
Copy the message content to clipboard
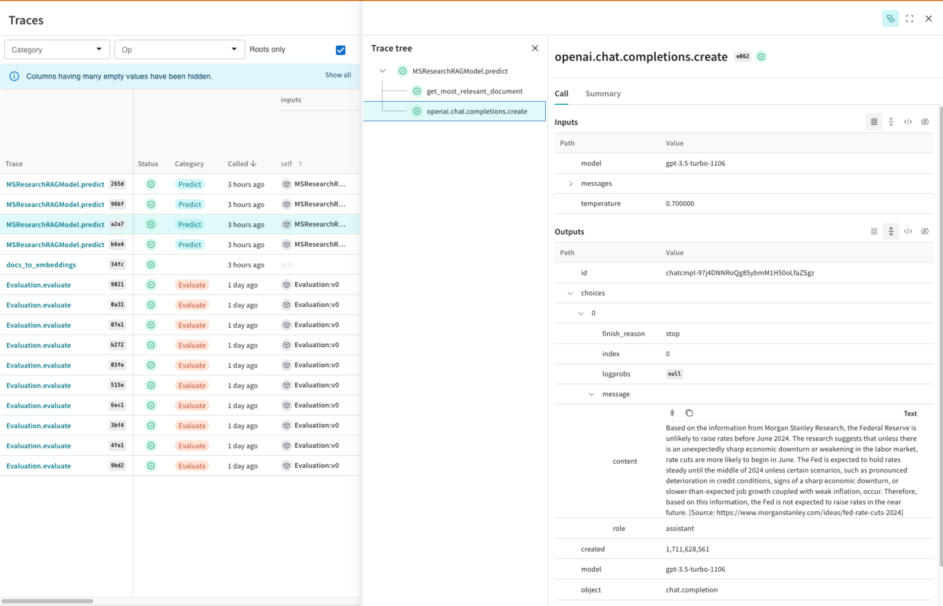(x=689, y=413)
